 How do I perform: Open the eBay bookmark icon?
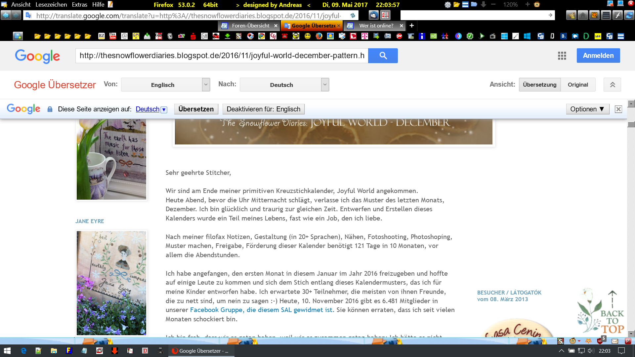[181, 36]
